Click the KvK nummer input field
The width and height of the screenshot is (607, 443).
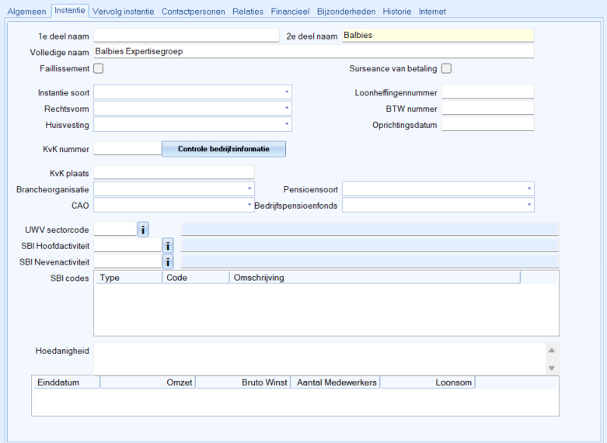tap(127, 148)
